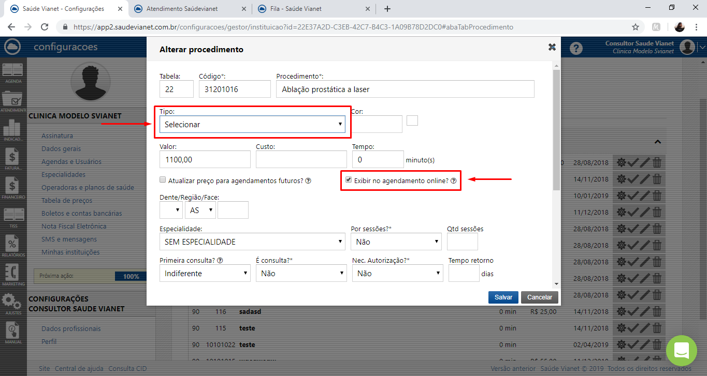The image size is (707, 376).
Task: Click the Valor input field
Action: (205, 159)
